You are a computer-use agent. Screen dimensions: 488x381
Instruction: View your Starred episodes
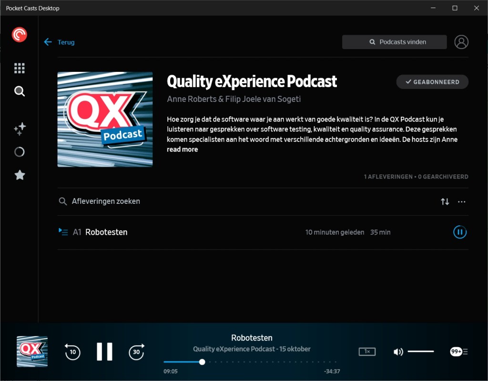(20, 175)
